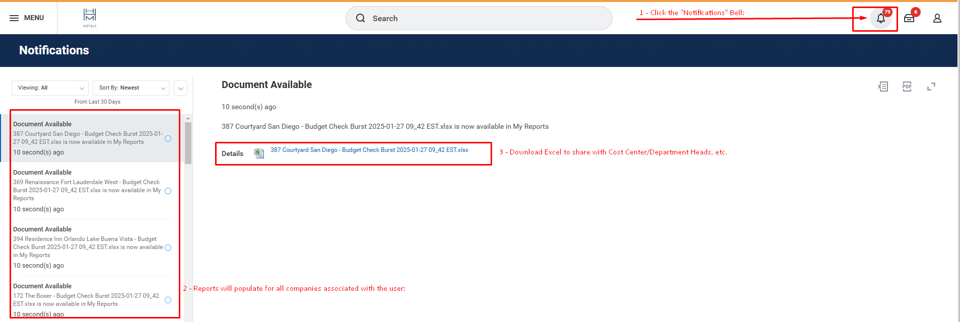Screen dimensions: 960x322
Task: Click the Excel file icon beside Details
Action: point(259,153)
